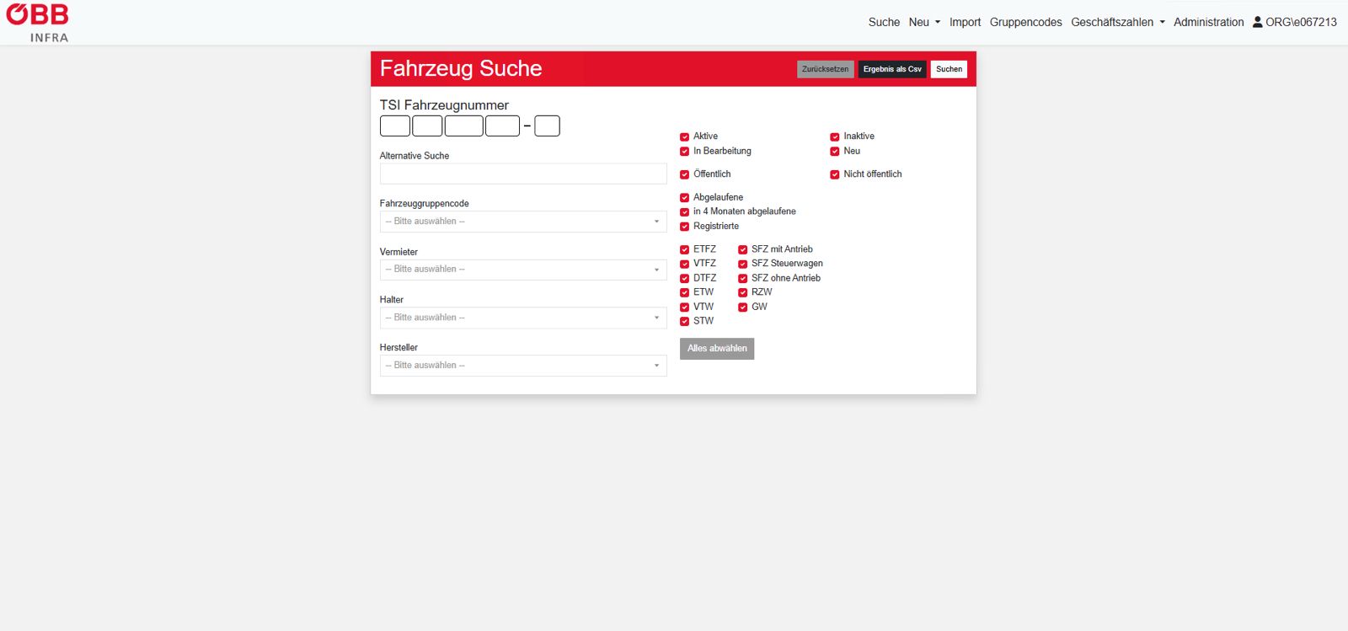Click the Suchen button
The image size is (1348, 631).
[949, 69]
